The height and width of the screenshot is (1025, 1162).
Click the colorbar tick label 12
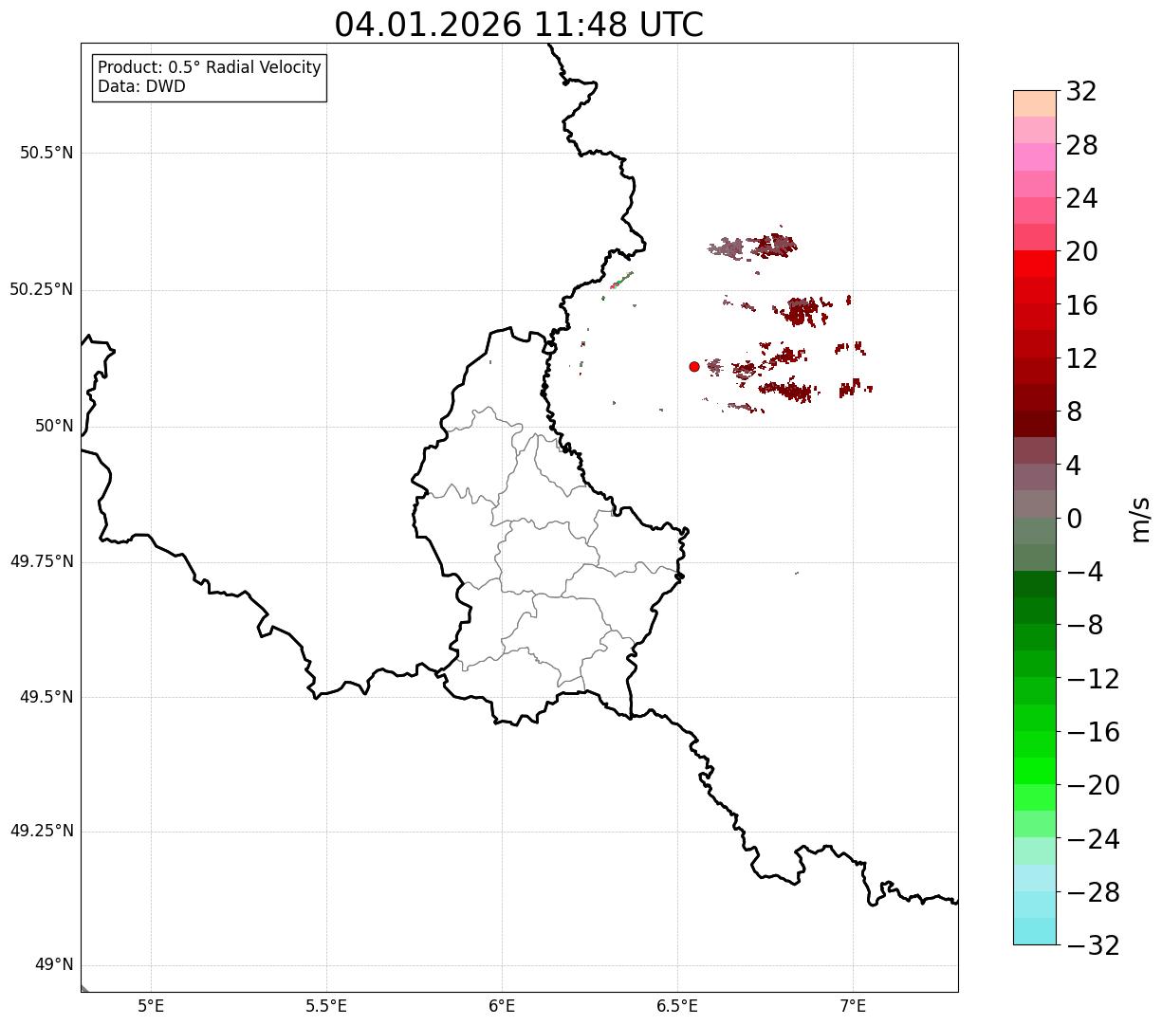click(x=1081, y=358)
